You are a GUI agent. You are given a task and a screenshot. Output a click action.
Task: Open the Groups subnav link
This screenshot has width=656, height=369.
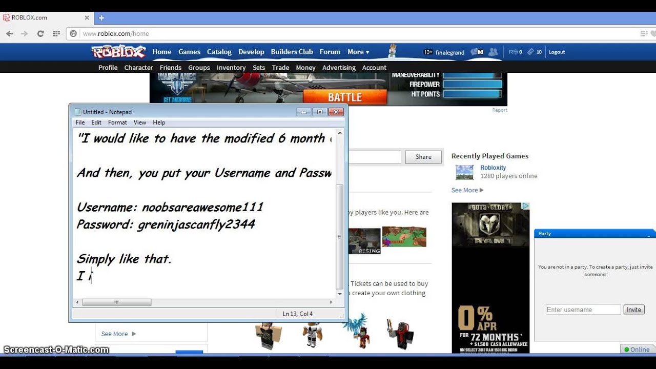click(199, 68)
